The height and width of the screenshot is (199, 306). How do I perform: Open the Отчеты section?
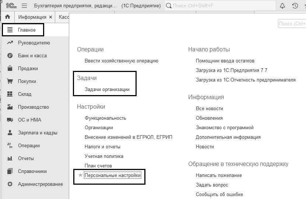pos(26,158)
